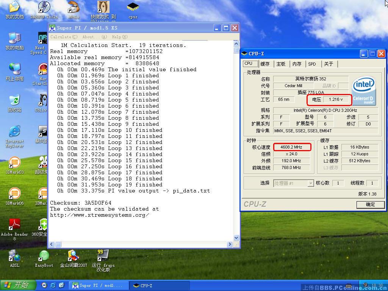The height and width of the screenshot is (291, 388).
Task: Open the ADSL connection shortcut
Action: tap(14, 257)
